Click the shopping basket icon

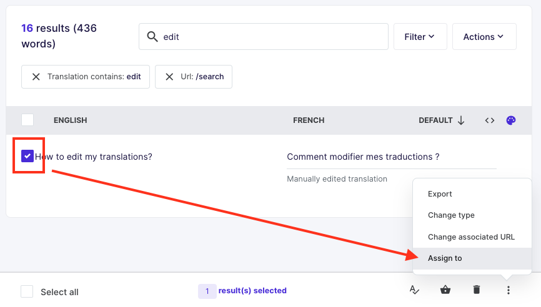point(445,290)
